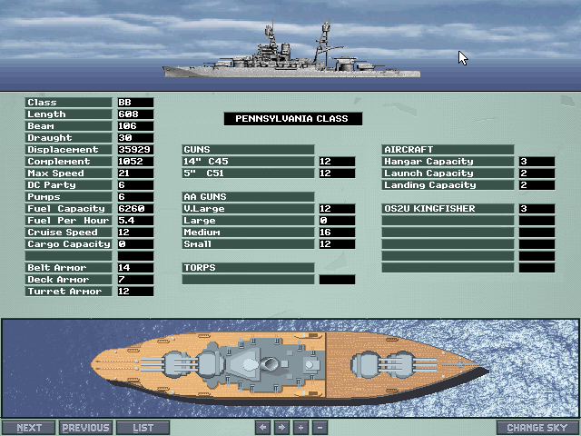Click the Hangar Capacity value box
The height and width of the screenshot is (436, 581).
pyautogui.click(x=536, y=162)
